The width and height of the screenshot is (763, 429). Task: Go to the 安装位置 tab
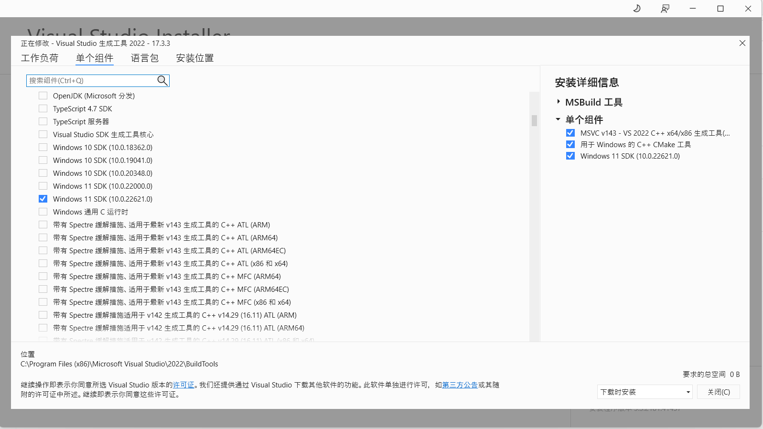[195, 58]
